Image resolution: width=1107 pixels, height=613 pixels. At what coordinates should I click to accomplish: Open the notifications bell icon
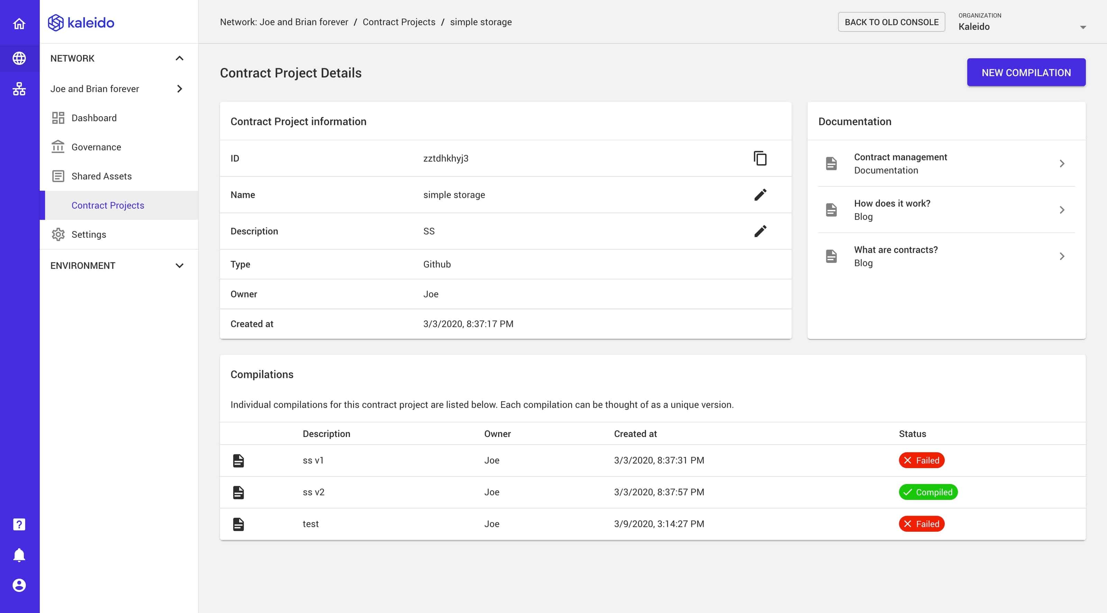pyautogui.click(x=19, y=554)
